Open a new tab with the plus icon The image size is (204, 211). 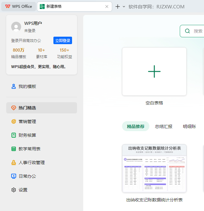pos(118,7)
